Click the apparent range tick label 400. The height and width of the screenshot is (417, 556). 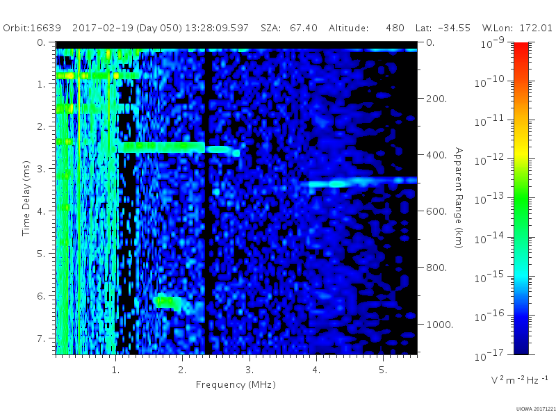click(436, 155)
